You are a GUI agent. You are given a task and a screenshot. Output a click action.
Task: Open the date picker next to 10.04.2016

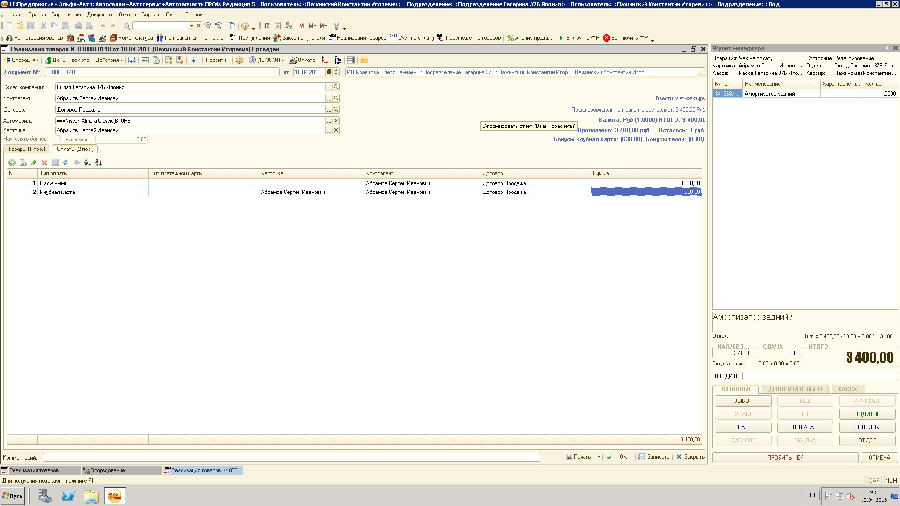click(x=329, y=72)
